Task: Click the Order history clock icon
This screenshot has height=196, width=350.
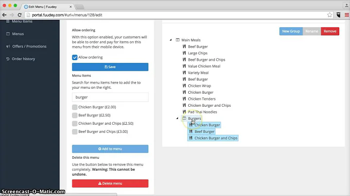Action: click(x=8, y=59)
